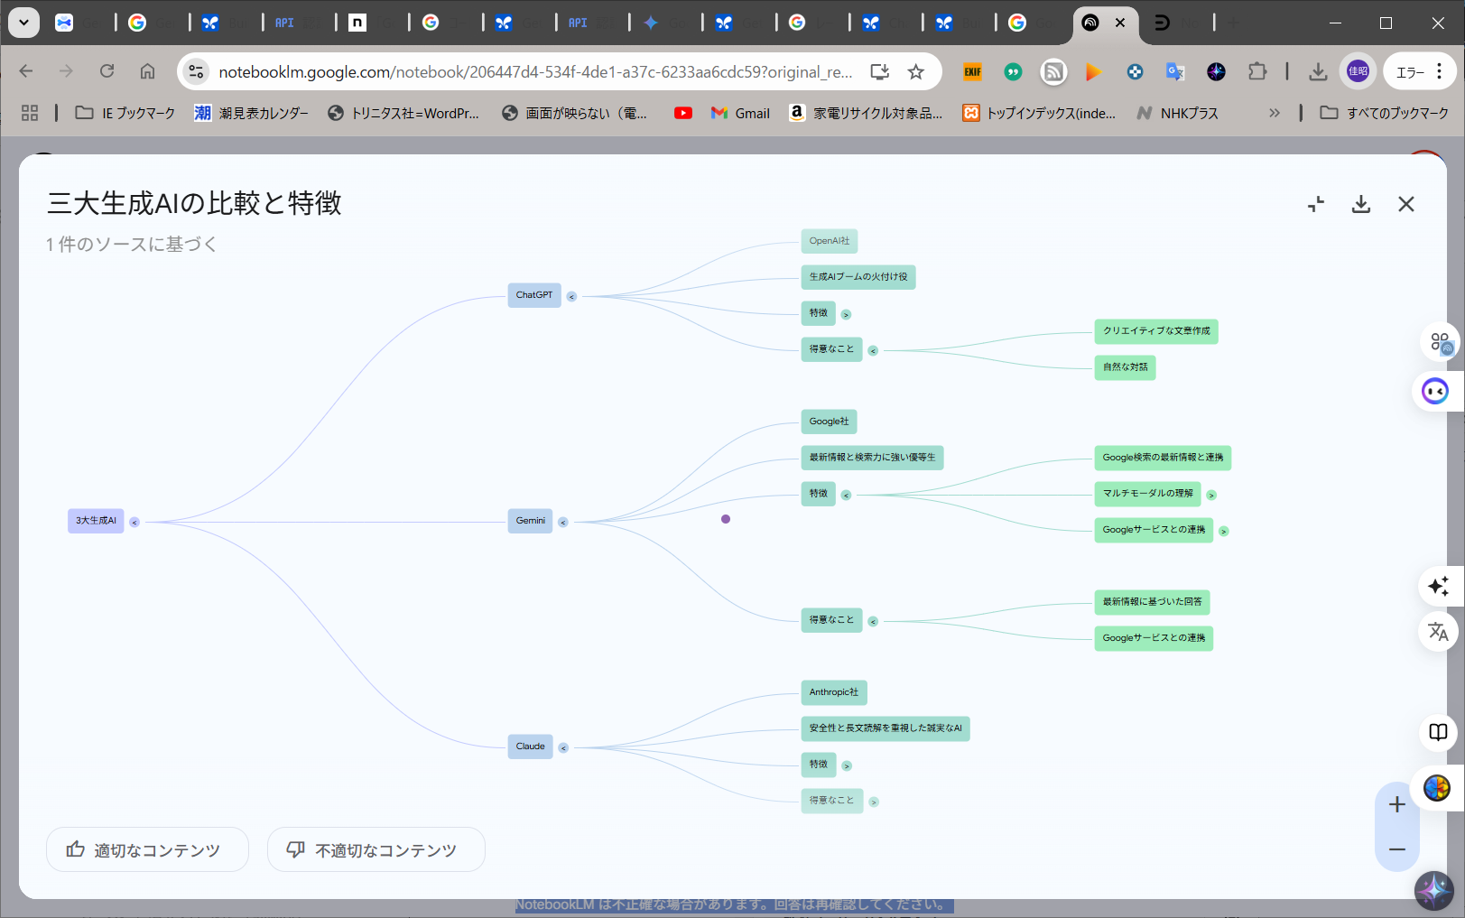Select 最新情報と検索力に強い優等生 node
The width and height of the screenshot is (1465, 918).
(872, 458)
